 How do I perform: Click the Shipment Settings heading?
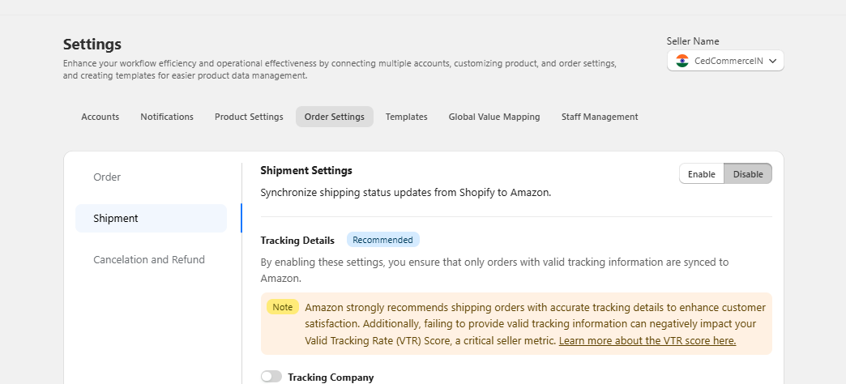coord(306,170)
